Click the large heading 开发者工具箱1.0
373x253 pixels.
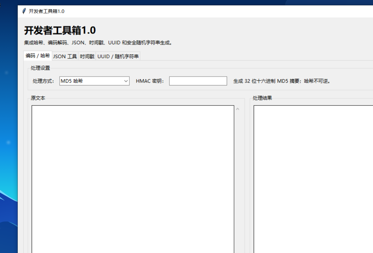60,30
